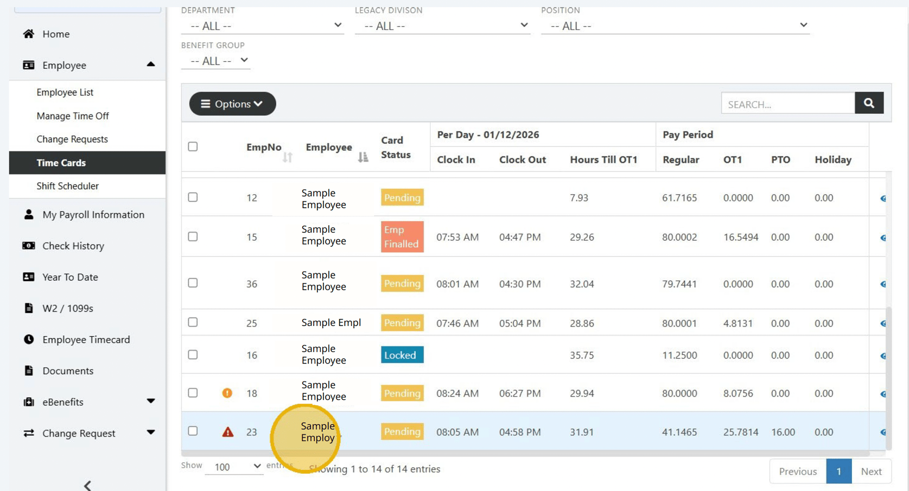
Task: View time card eye icon for employee 16
Action: coord(883,356)
